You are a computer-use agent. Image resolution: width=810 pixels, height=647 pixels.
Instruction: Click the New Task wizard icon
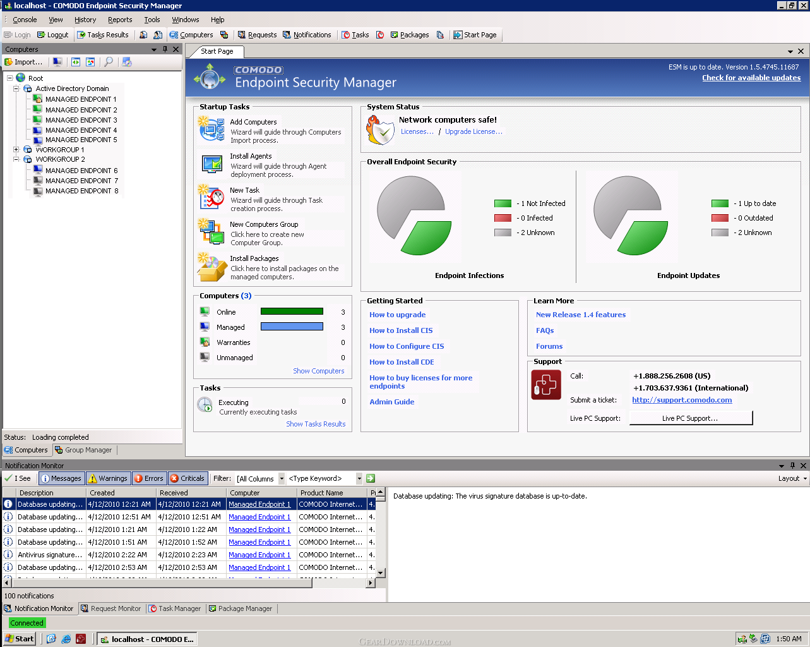tap(211, 197)
